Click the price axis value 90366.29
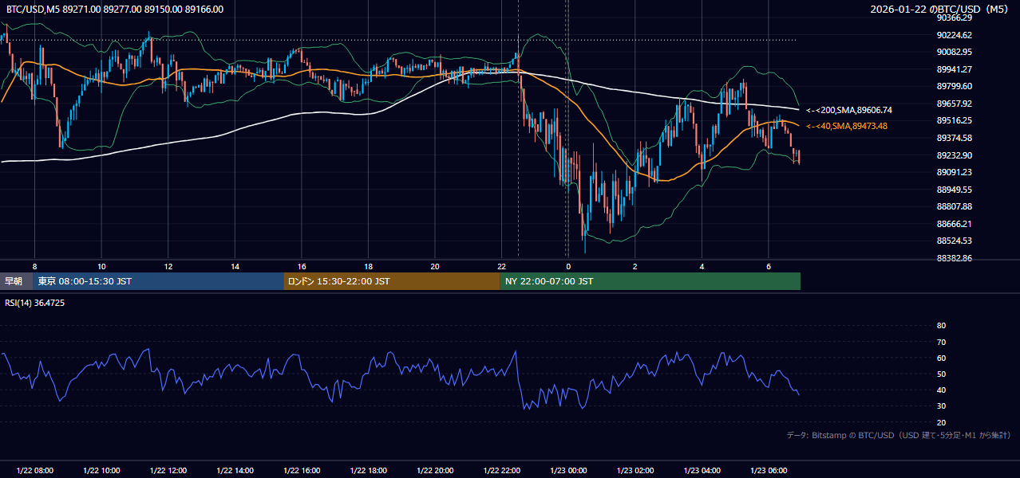 tap(954, 18)
